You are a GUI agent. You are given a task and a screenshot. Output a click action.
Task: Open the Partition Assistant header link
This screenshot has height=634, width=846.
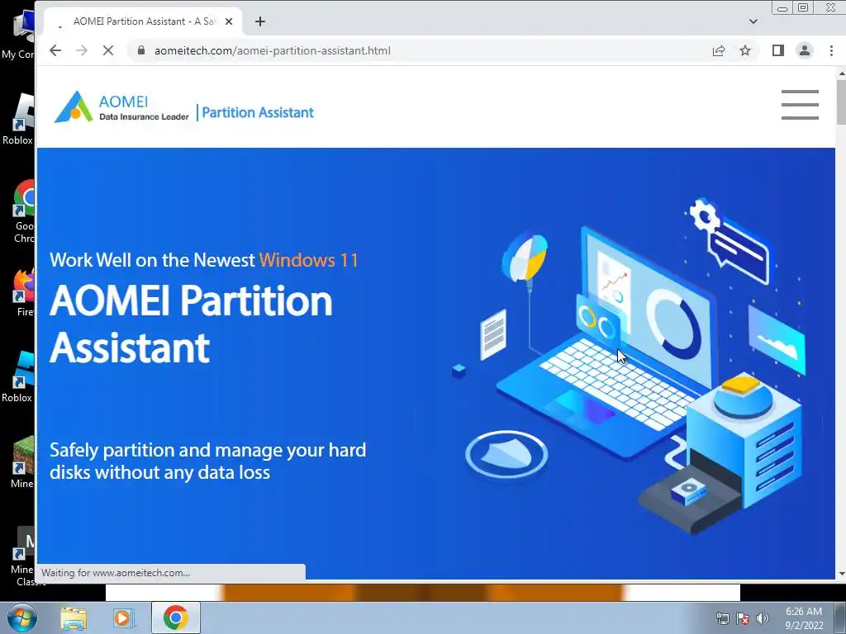(258, 112)
